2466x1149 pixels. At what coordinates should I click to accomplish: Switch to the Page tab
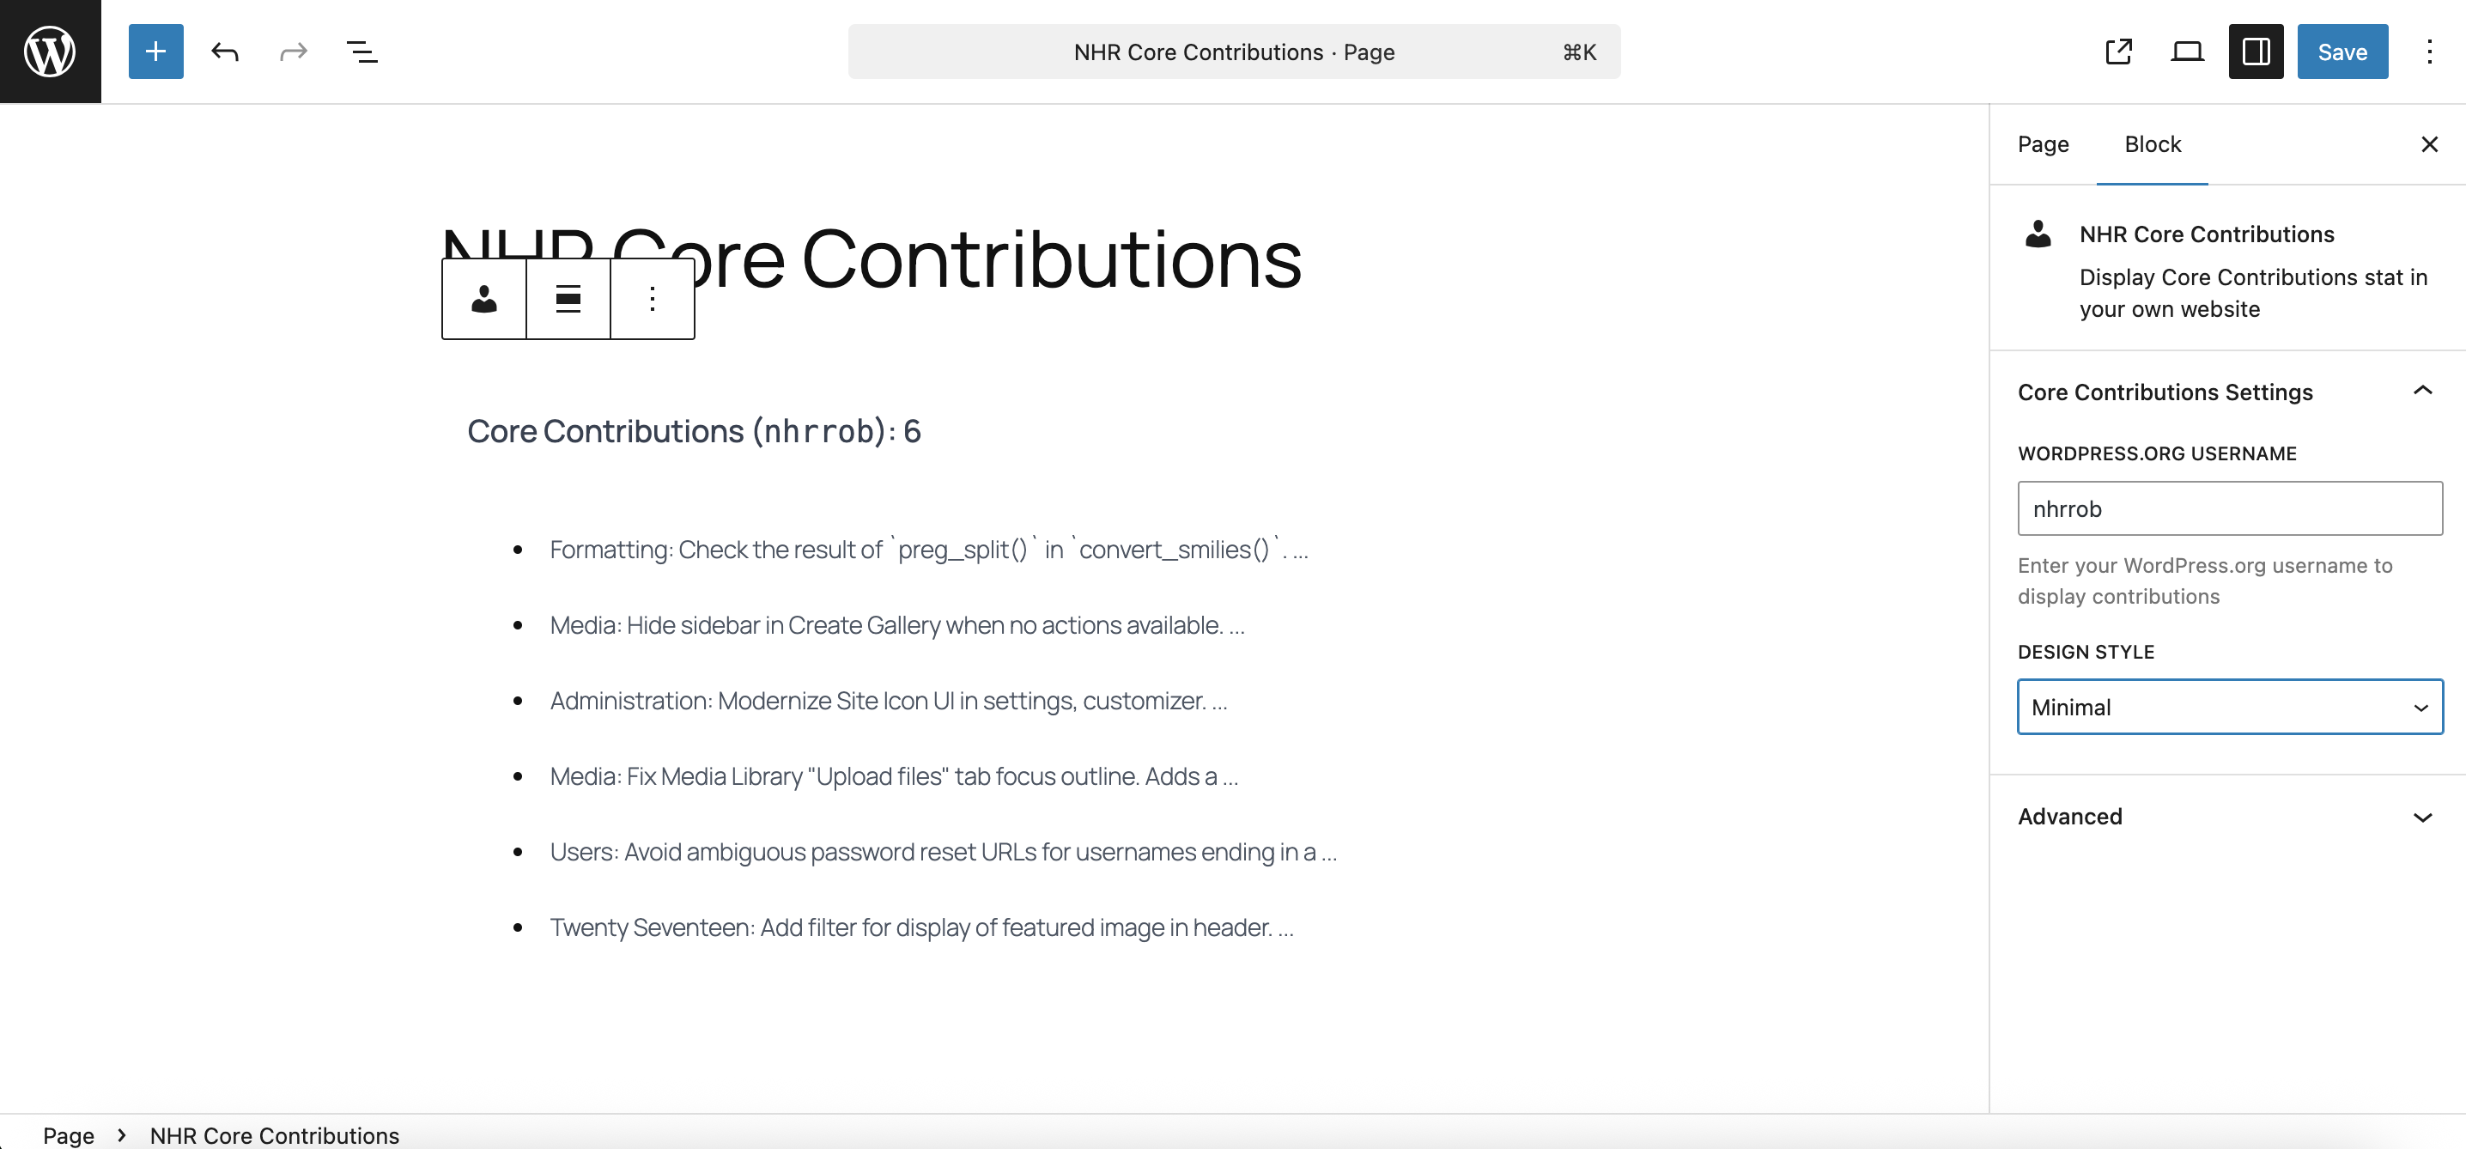(x=2043, y=144)
